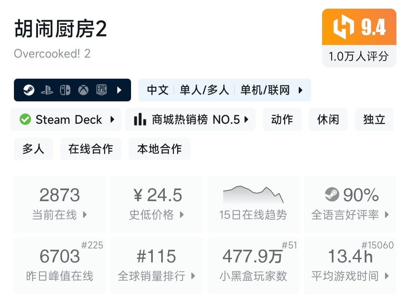Viewport: 410px width, 300px height.
Task: Click the Steam logo beside 90% rating
Action: pos(332,195)
